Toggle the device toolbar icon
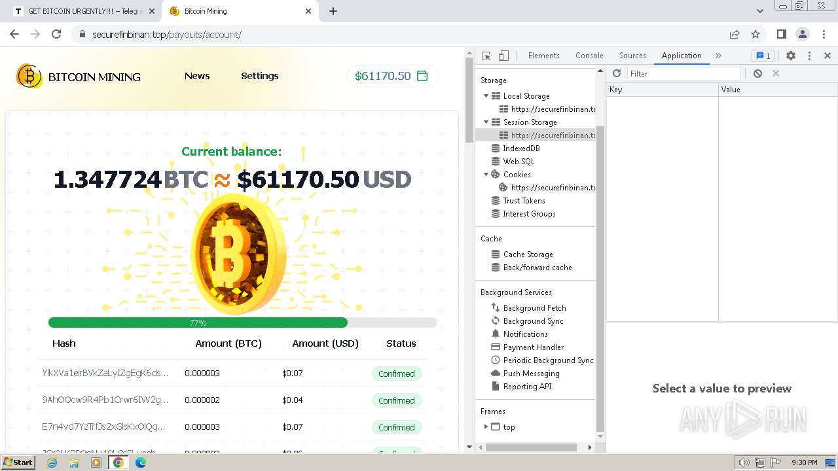 [503, 56]
